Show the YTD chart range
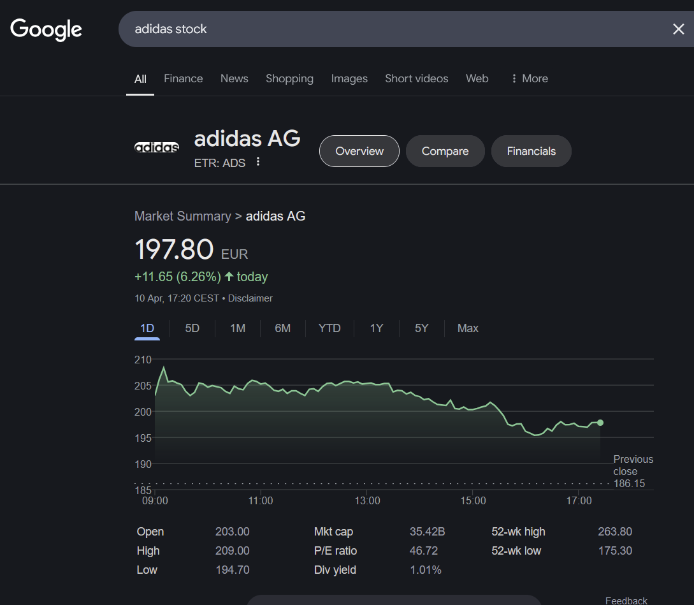This screenshot has height=605, width=694. click(x=329, y=328)
